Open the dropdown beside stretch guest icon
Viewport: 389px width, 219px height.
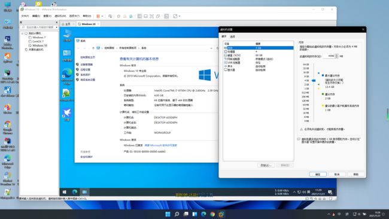(x=180, y=16)
